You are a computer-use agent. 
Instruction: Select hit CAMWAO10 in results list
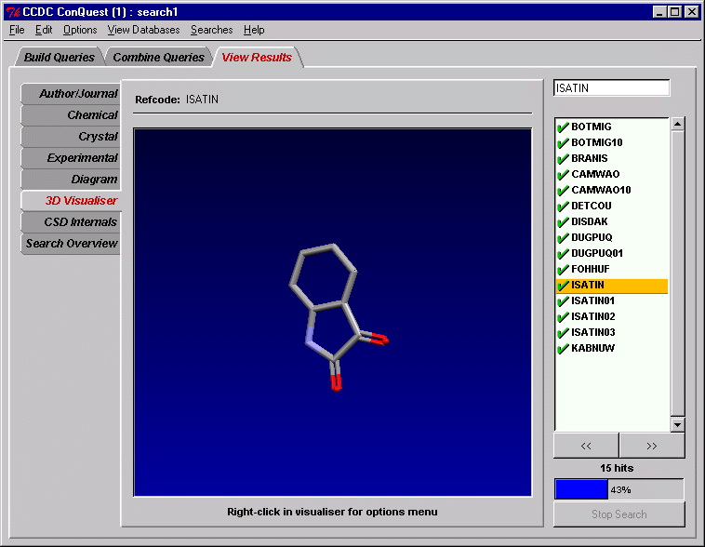(601, 190)
